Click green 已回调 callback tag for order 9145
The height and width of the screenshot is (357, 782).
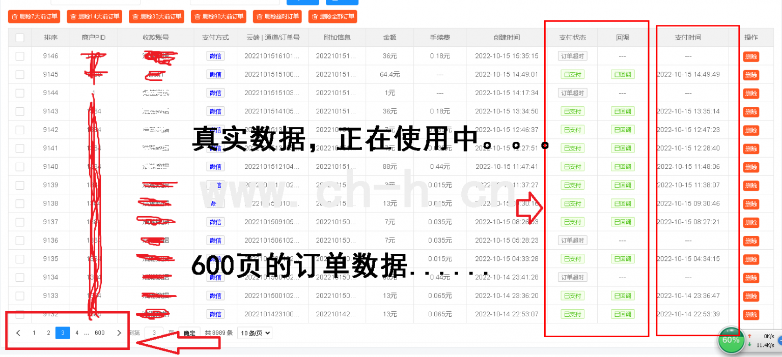pyautogui.click(x=623, y=74)
